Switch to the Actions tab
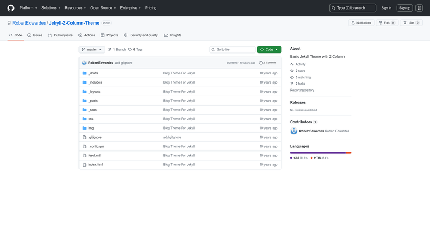The width and height of the screenshot is (430, 241). click(87, 35)
